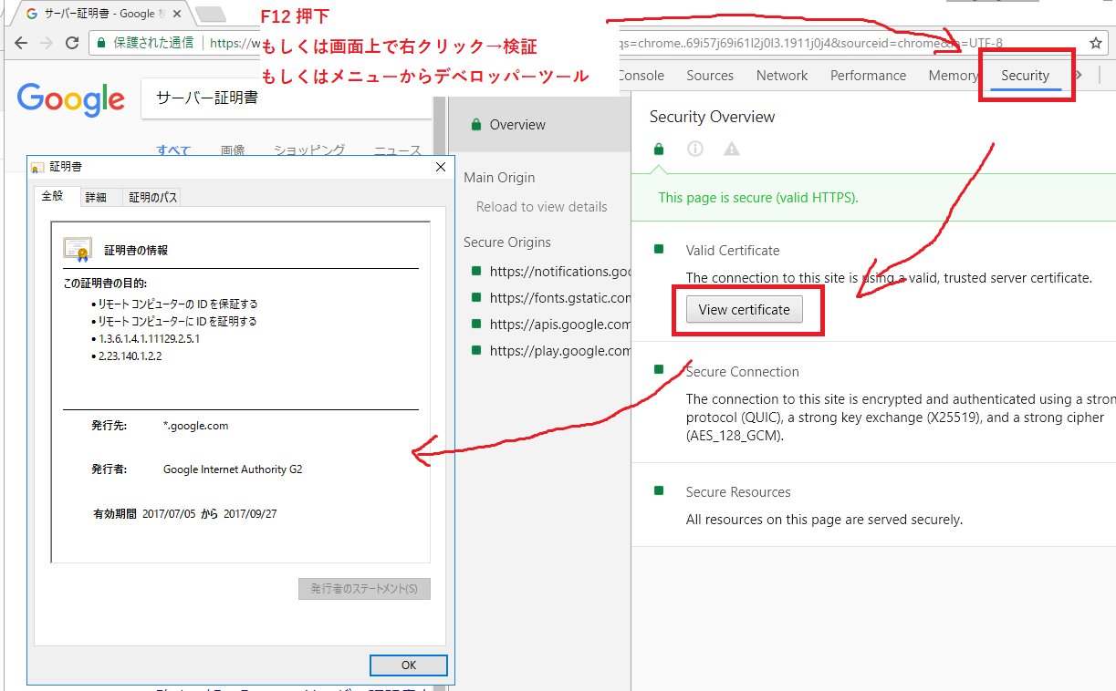Viewport: 1116px width, 691px height.
Task: Select the ショッピング search results tab
Action: click(309, 150)
